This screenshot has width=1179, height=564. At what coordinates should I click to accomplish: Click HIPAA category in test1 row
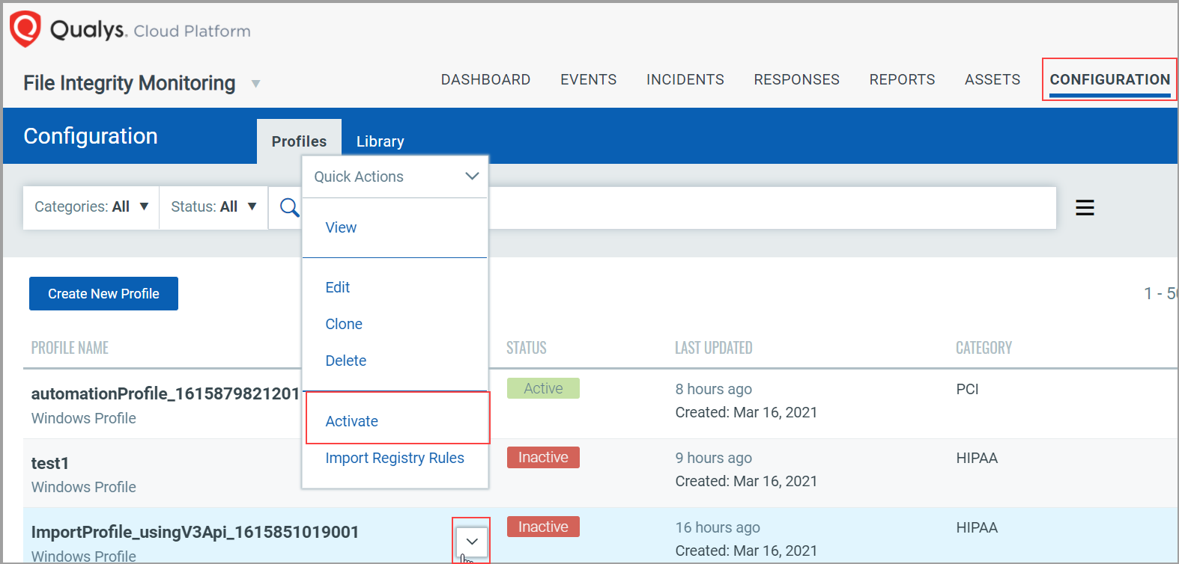977,458
